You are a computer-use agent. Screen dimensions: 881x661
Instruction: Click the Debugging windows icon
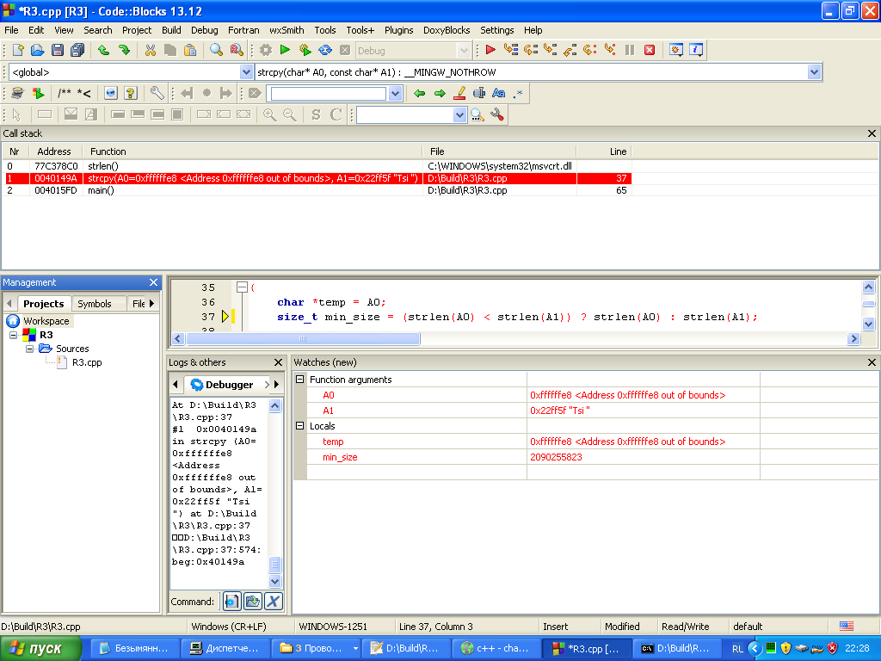(676, 50)
